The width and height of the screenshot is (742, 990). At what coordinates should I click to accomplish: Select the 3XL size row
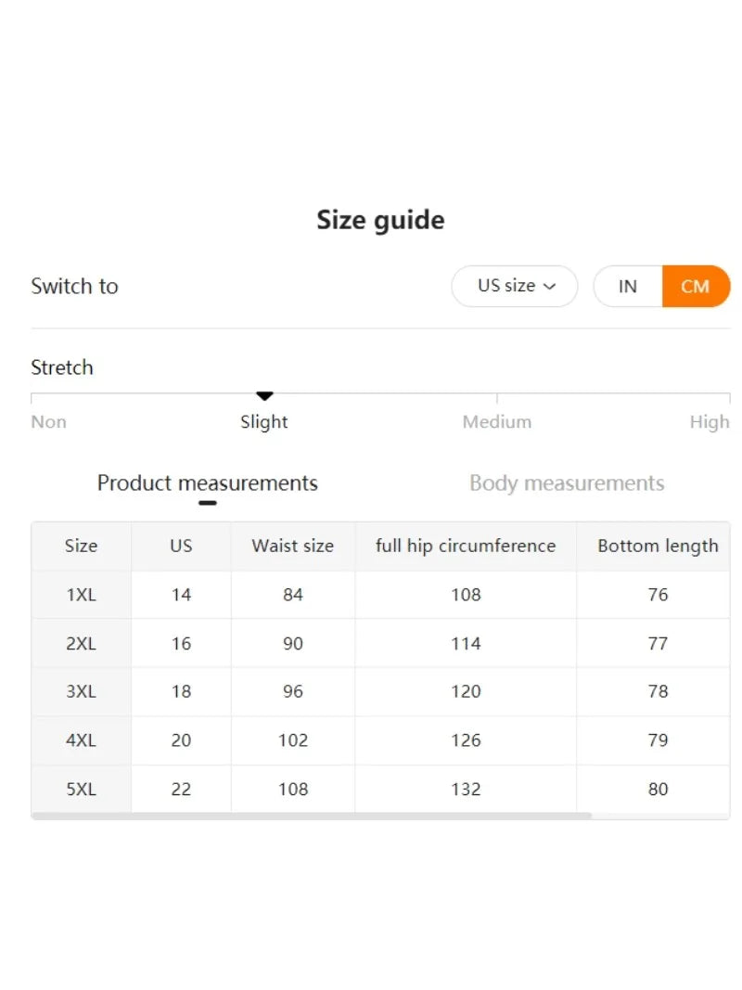pyautogui.click(x=81, y=692)
